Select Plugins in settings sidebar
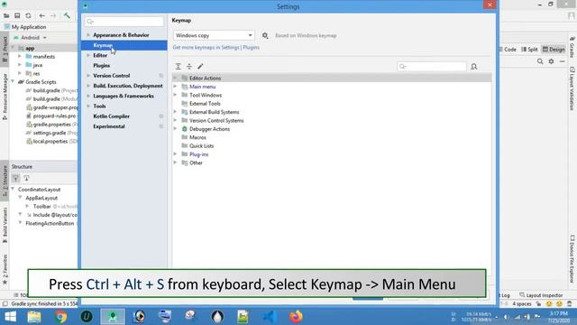 102,66
